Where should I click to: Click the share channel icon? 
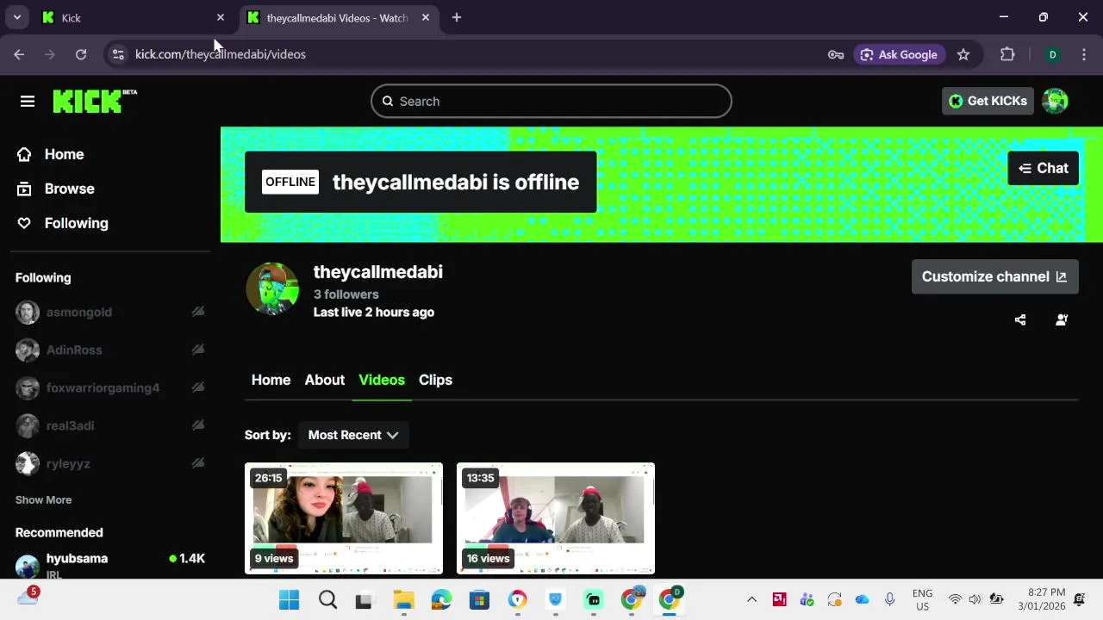coord(1020,319)
